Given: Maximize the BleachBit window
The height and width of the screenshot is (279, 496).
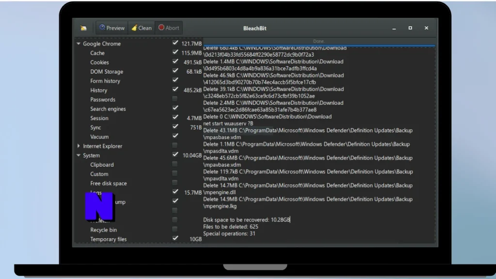Looking at the screenshot, I should pyautogui.click(x=410, y=28).
